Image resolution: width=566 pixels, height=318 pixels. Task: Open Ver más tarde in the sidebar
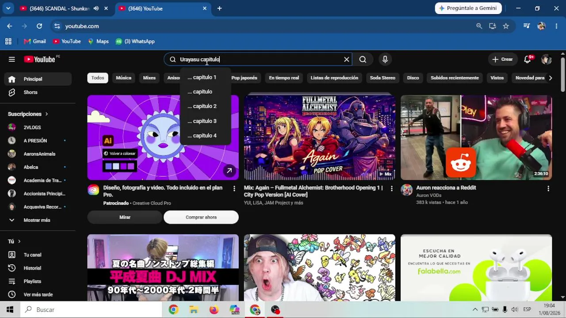click(38, 295)
